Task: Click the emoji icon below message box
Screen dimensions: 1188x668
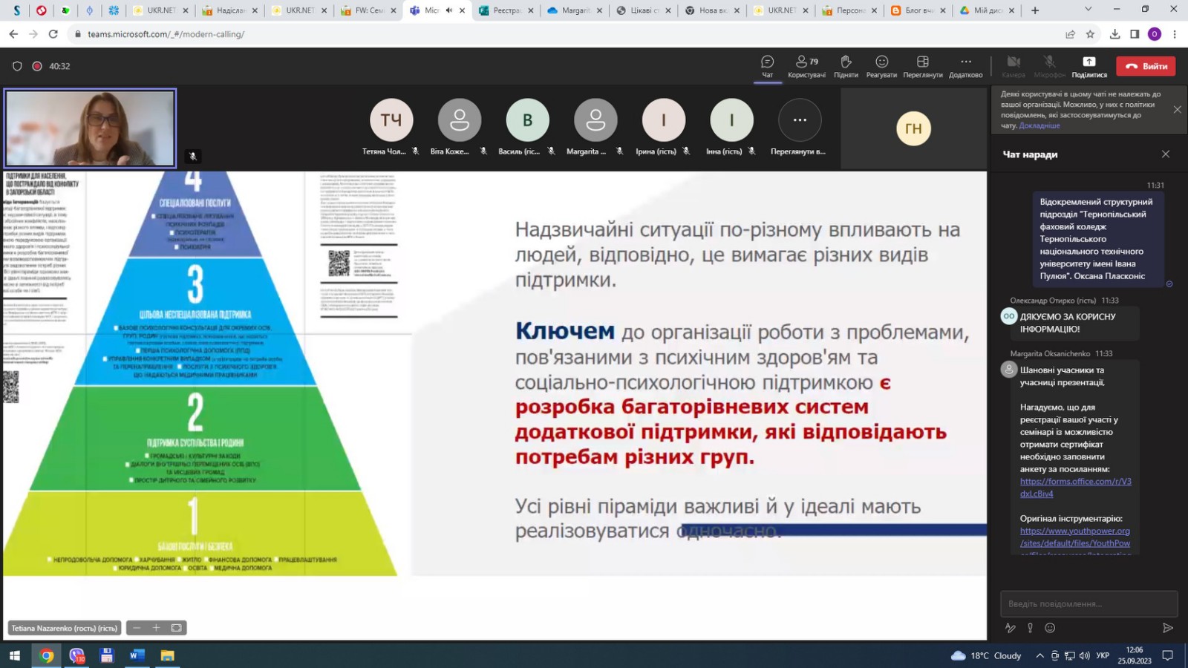Action: [1050, 628]
